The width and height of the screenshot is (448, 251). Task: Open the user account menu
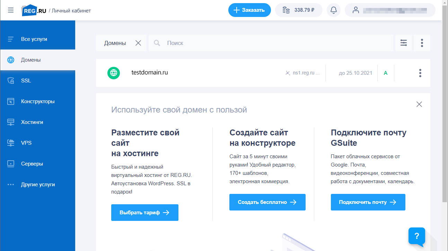(x=390, y=10)
